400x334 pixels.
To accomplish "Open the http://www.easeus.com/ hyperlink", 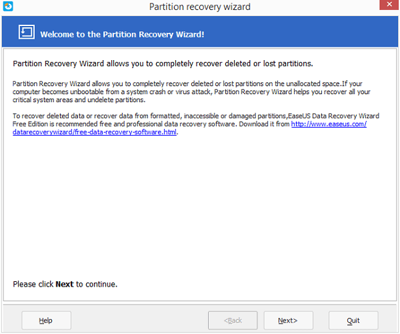I will [329, 124].
